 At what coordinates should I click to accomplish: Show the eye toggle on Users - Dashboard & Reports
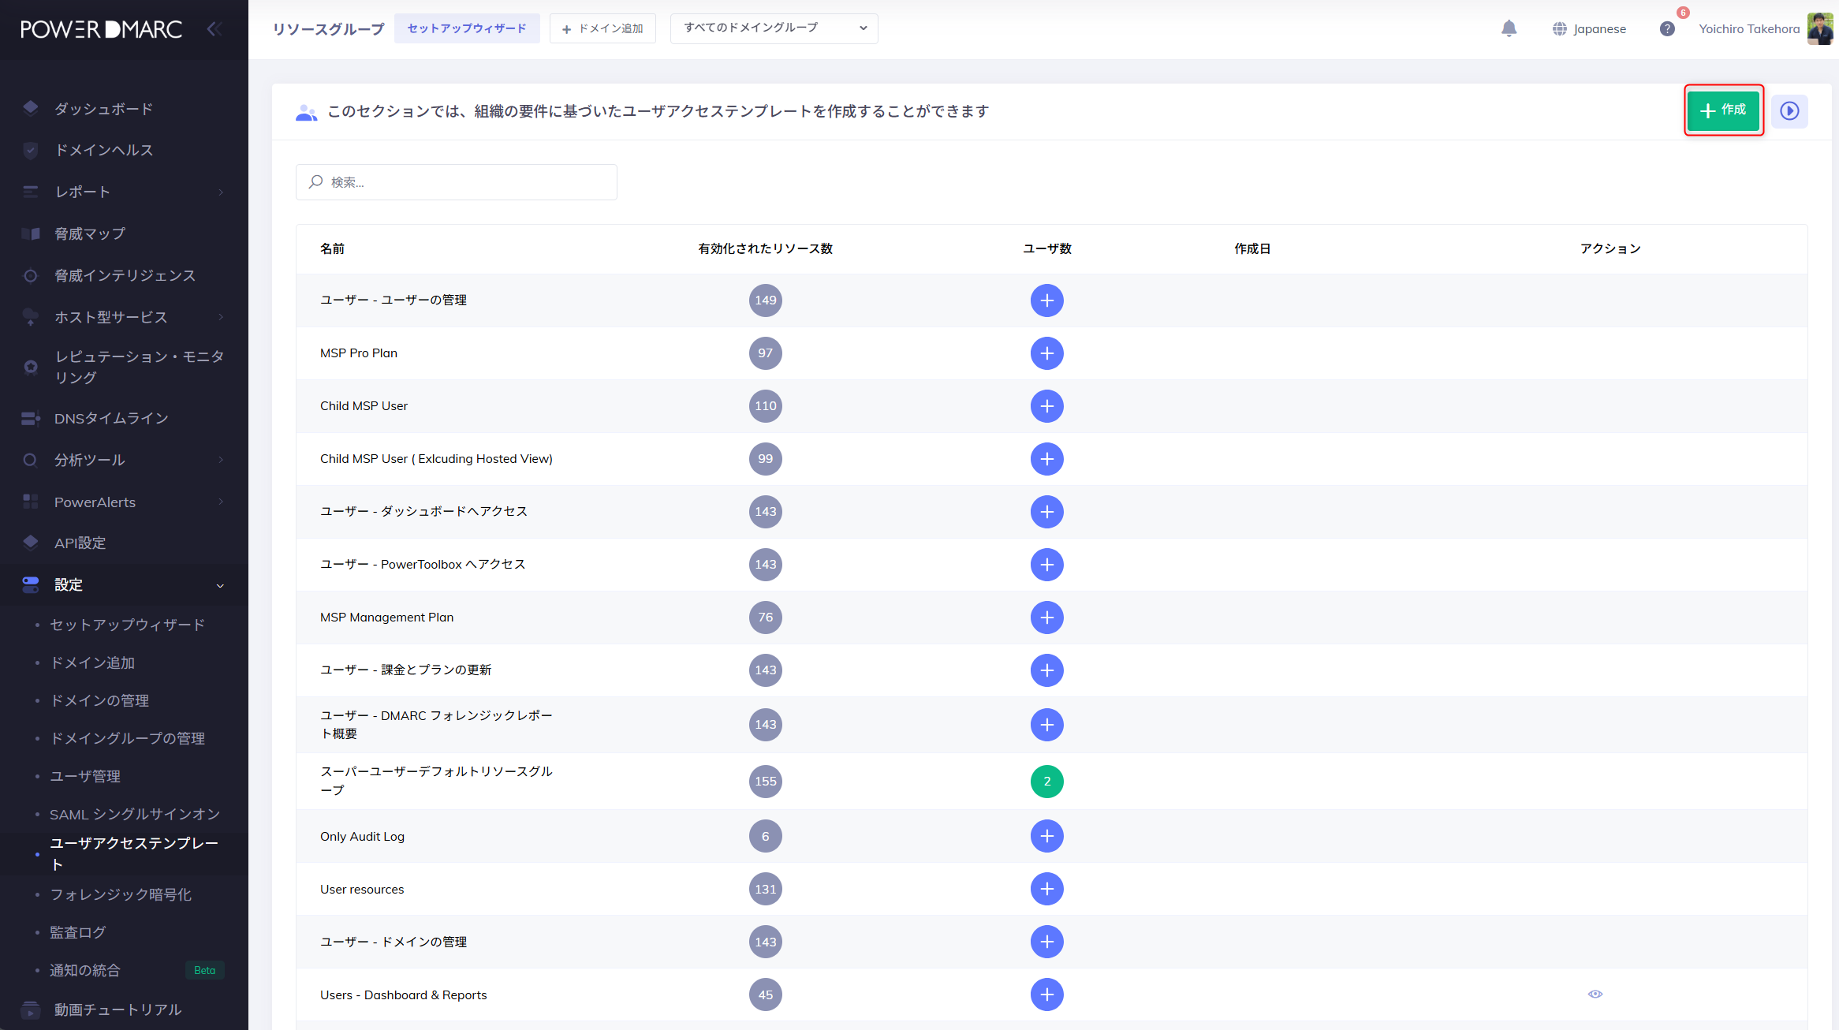1595,995
